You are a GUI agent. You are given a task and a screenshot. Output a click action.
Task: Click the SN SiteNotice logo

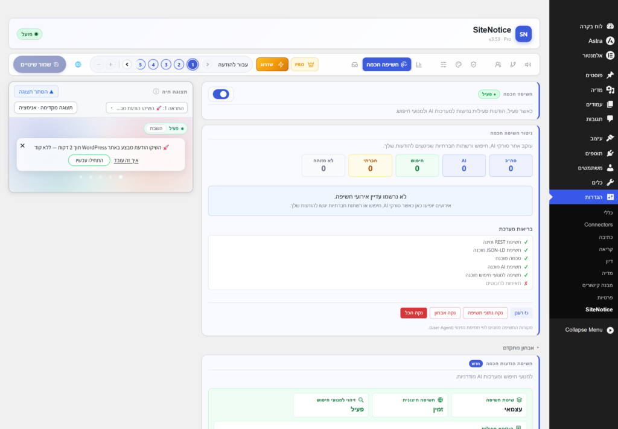click(523, 34)
